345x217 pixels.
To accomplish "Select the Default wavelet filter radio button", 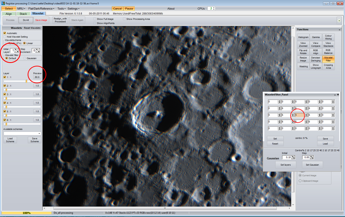I will pyautogui.click(x=7, y=58).
